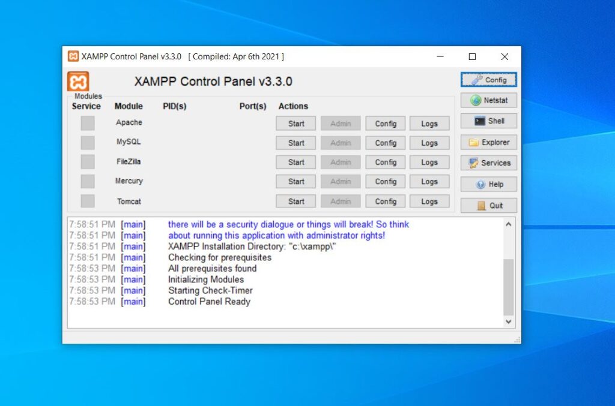Viewport: 615px width, 406px height.
Task: Select the 'Initializing Modules' log line
Action: (x=206, y=279)
